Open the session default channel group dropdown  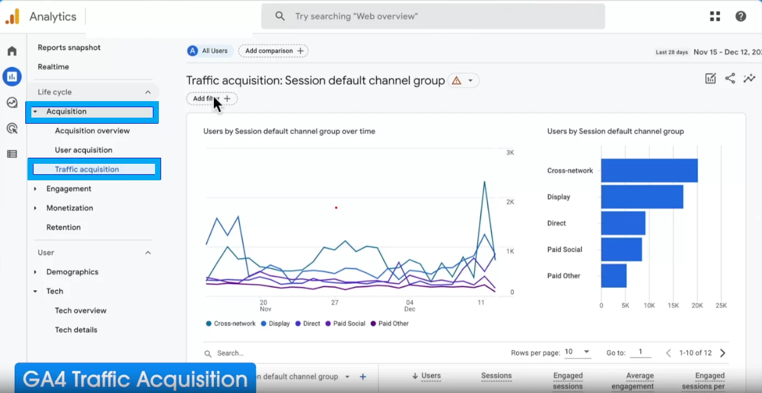pos(347,377)
